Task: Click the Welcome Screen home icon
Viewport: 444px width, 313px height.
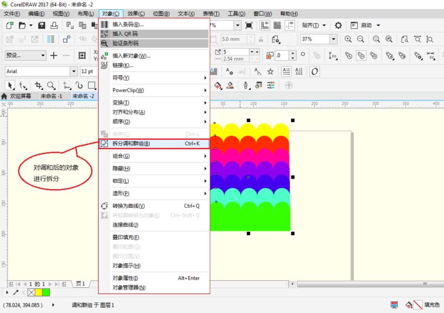Action: point(4,96)
